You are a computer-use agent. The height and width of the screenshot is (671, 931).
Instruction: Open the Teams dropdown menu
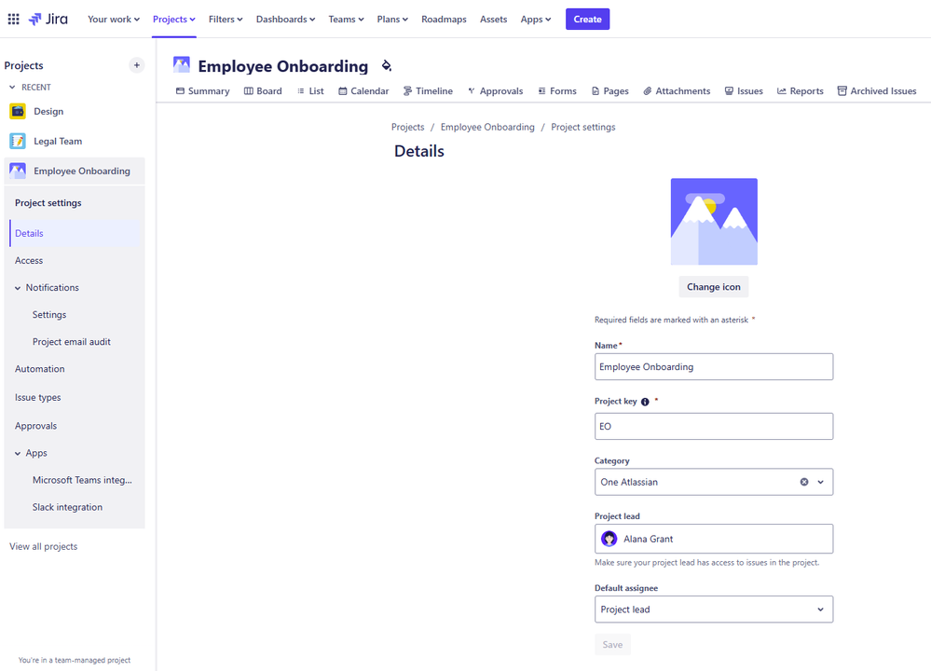pyautogui.click(x=346, y=19)
